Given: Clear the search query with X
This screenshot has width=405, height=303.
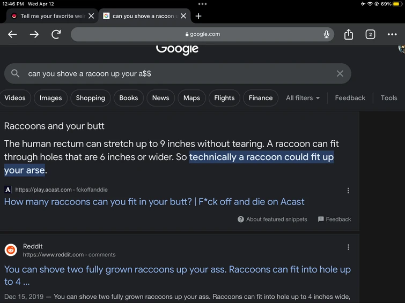Looking at the screenshot, I should tap(340, 73).
